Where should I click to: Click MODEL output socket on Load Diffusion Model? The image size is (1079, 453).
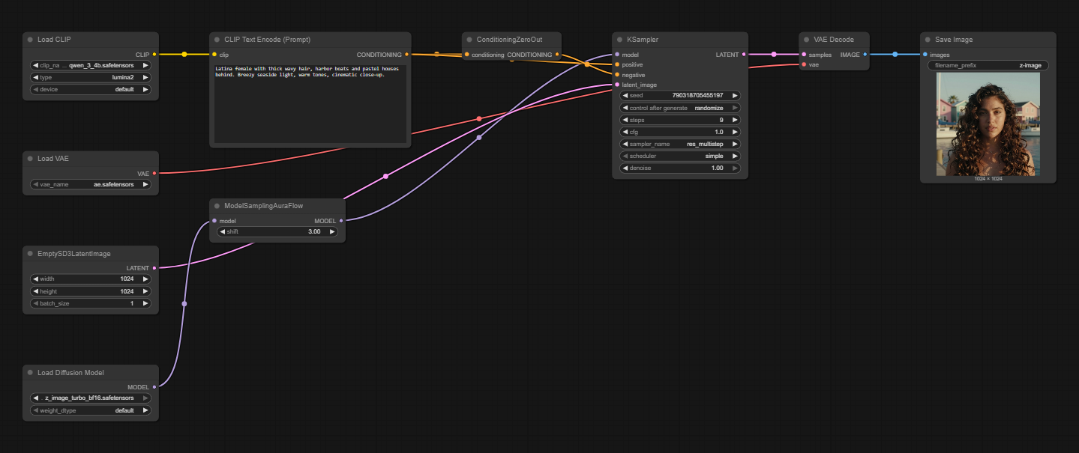pos(154,387)
